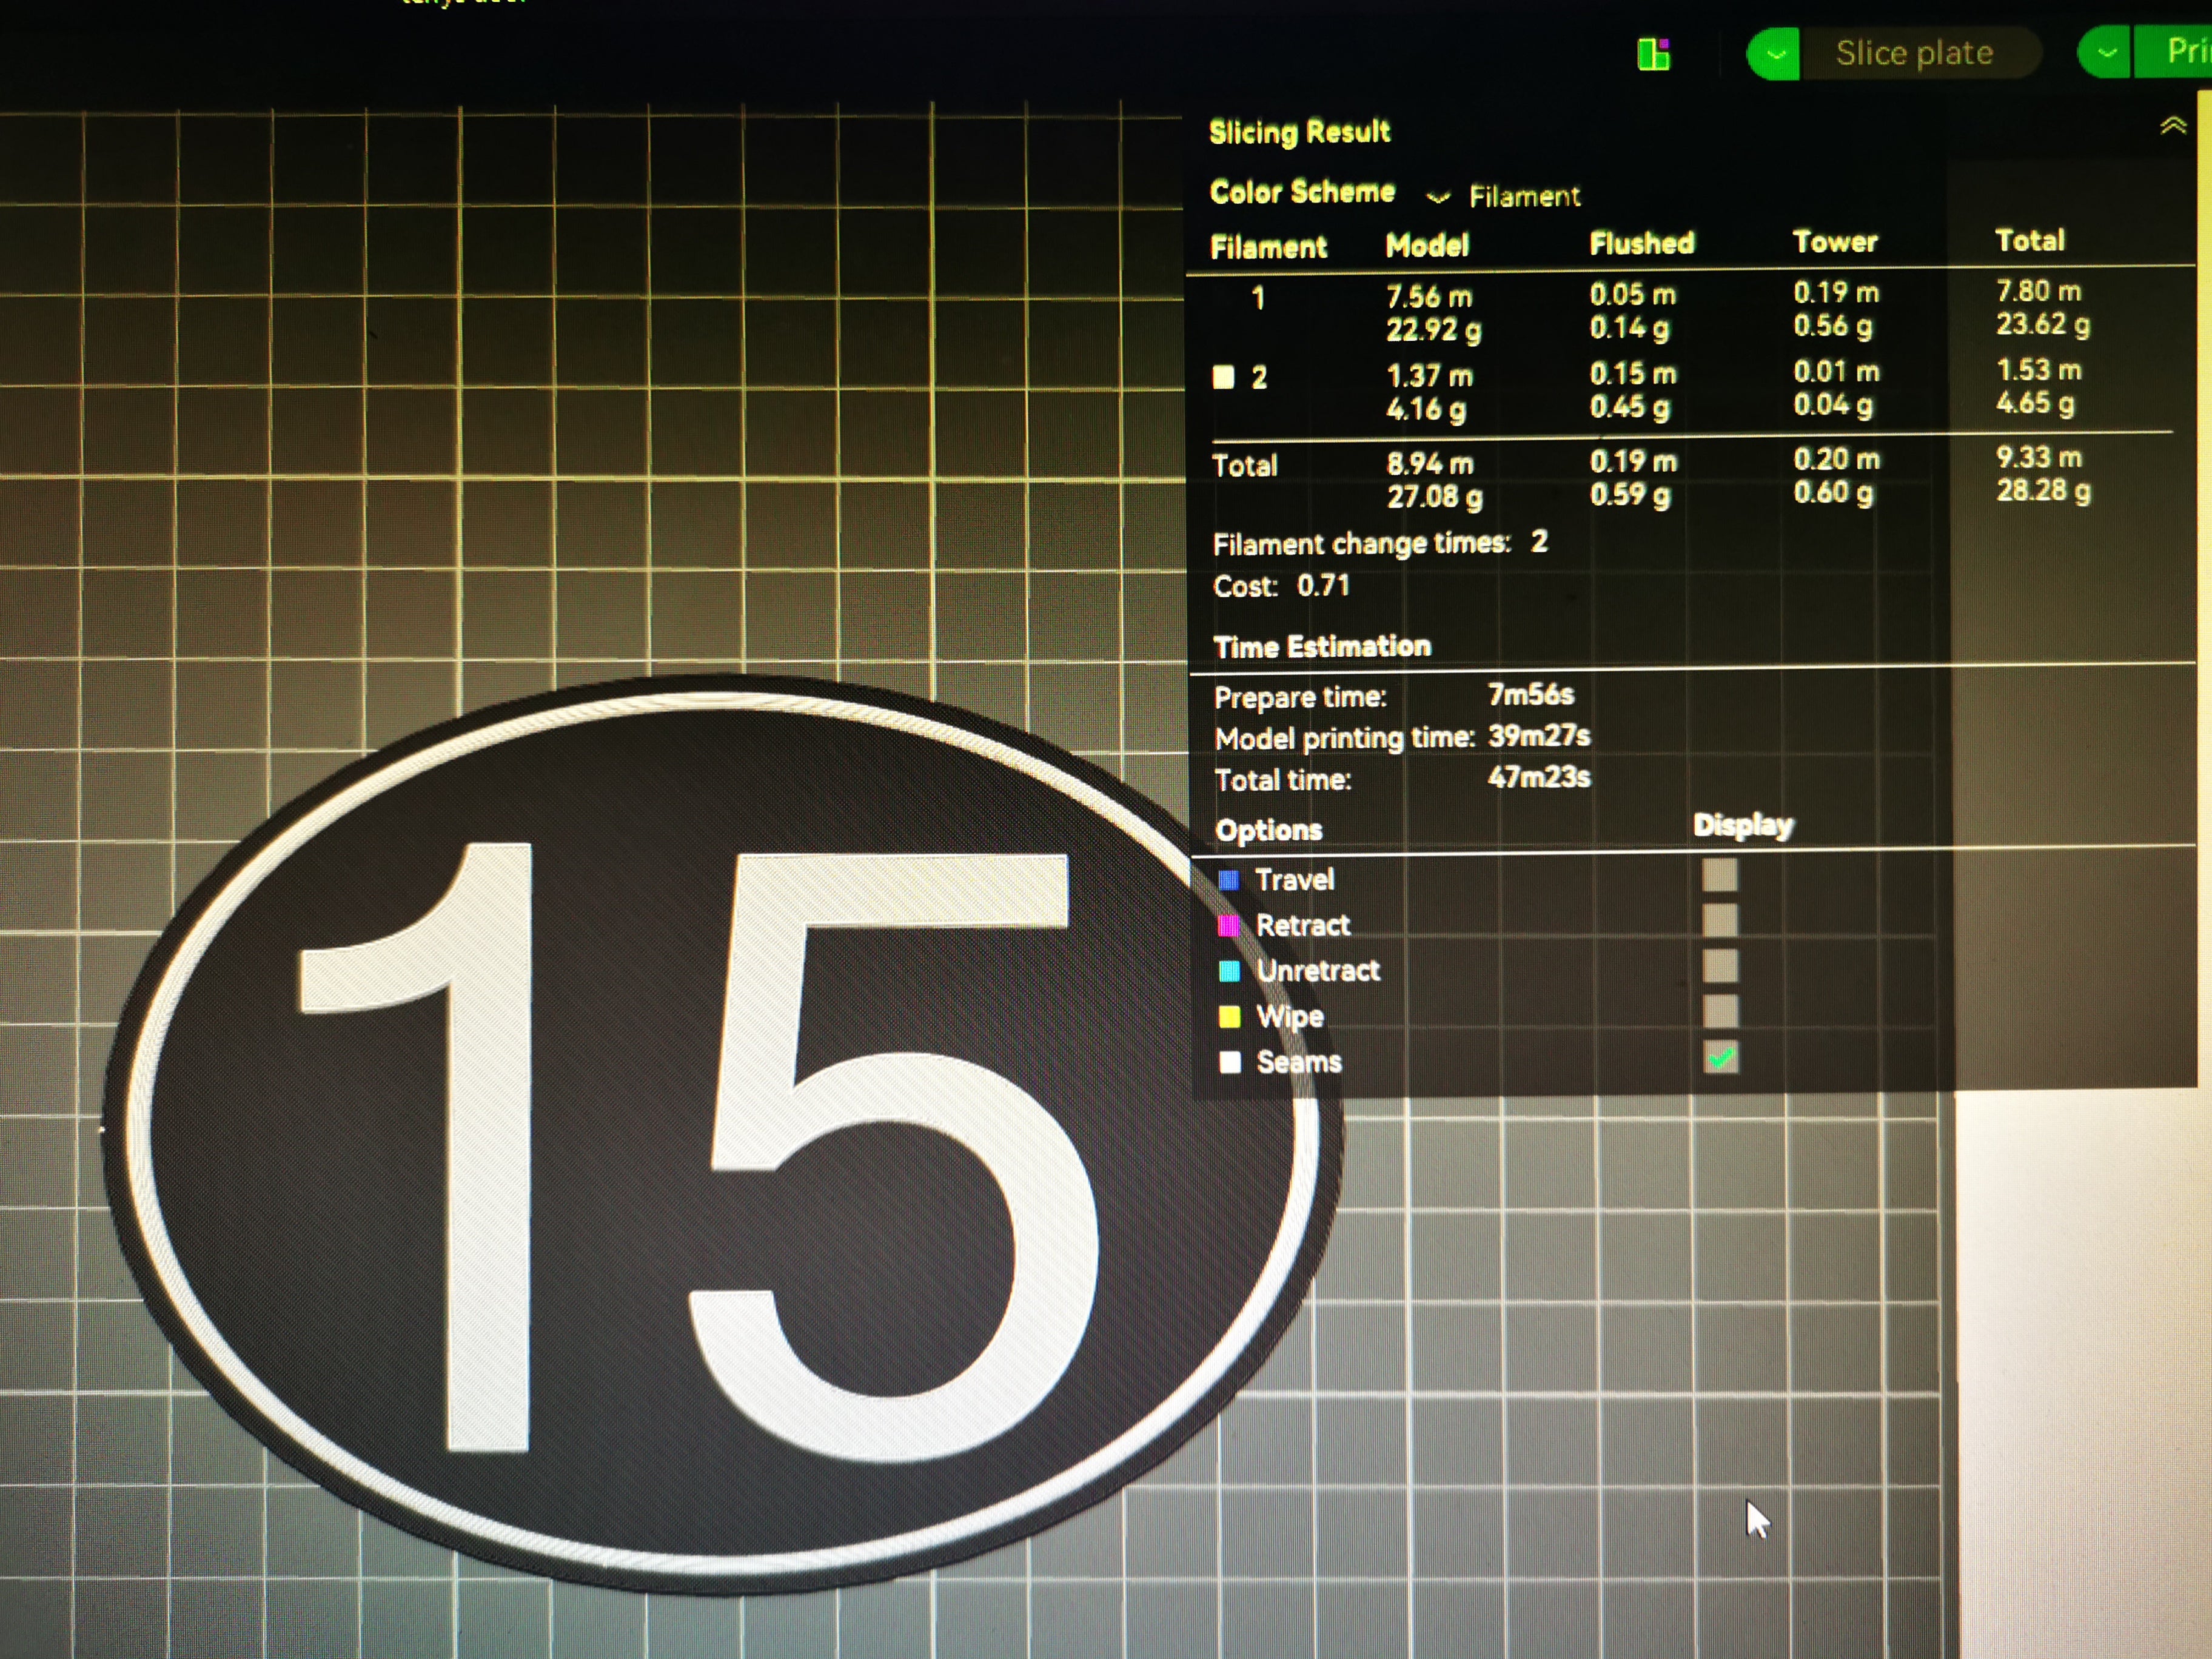Click the cyan Unretract legend icon
Viewport: 2212px width, 1659px height.
point(1230,971)
